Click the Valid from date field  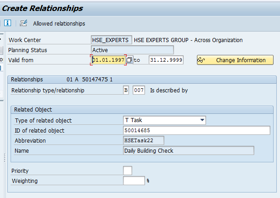pyautogui.click(x=108, y=60)
